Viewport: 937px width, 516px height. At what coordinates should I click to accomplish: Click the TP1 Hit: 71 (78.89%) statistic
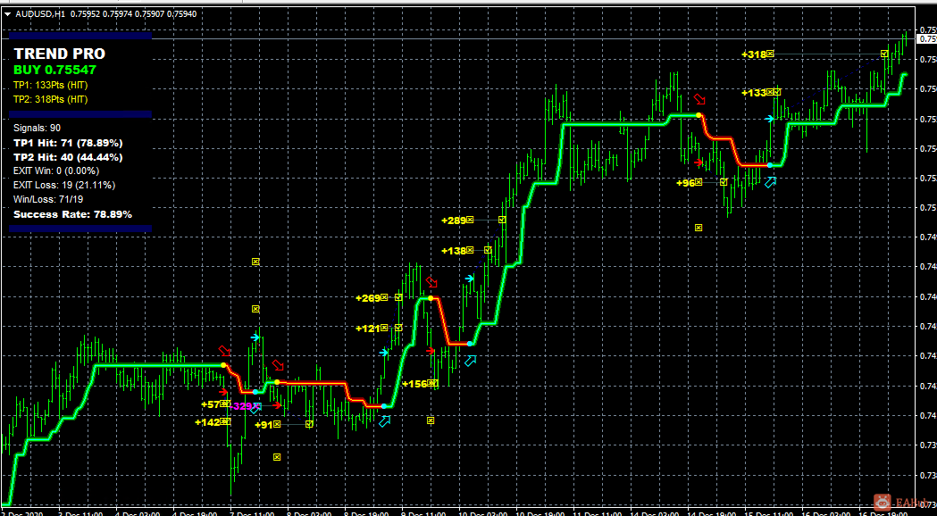[x=68, y=143]
